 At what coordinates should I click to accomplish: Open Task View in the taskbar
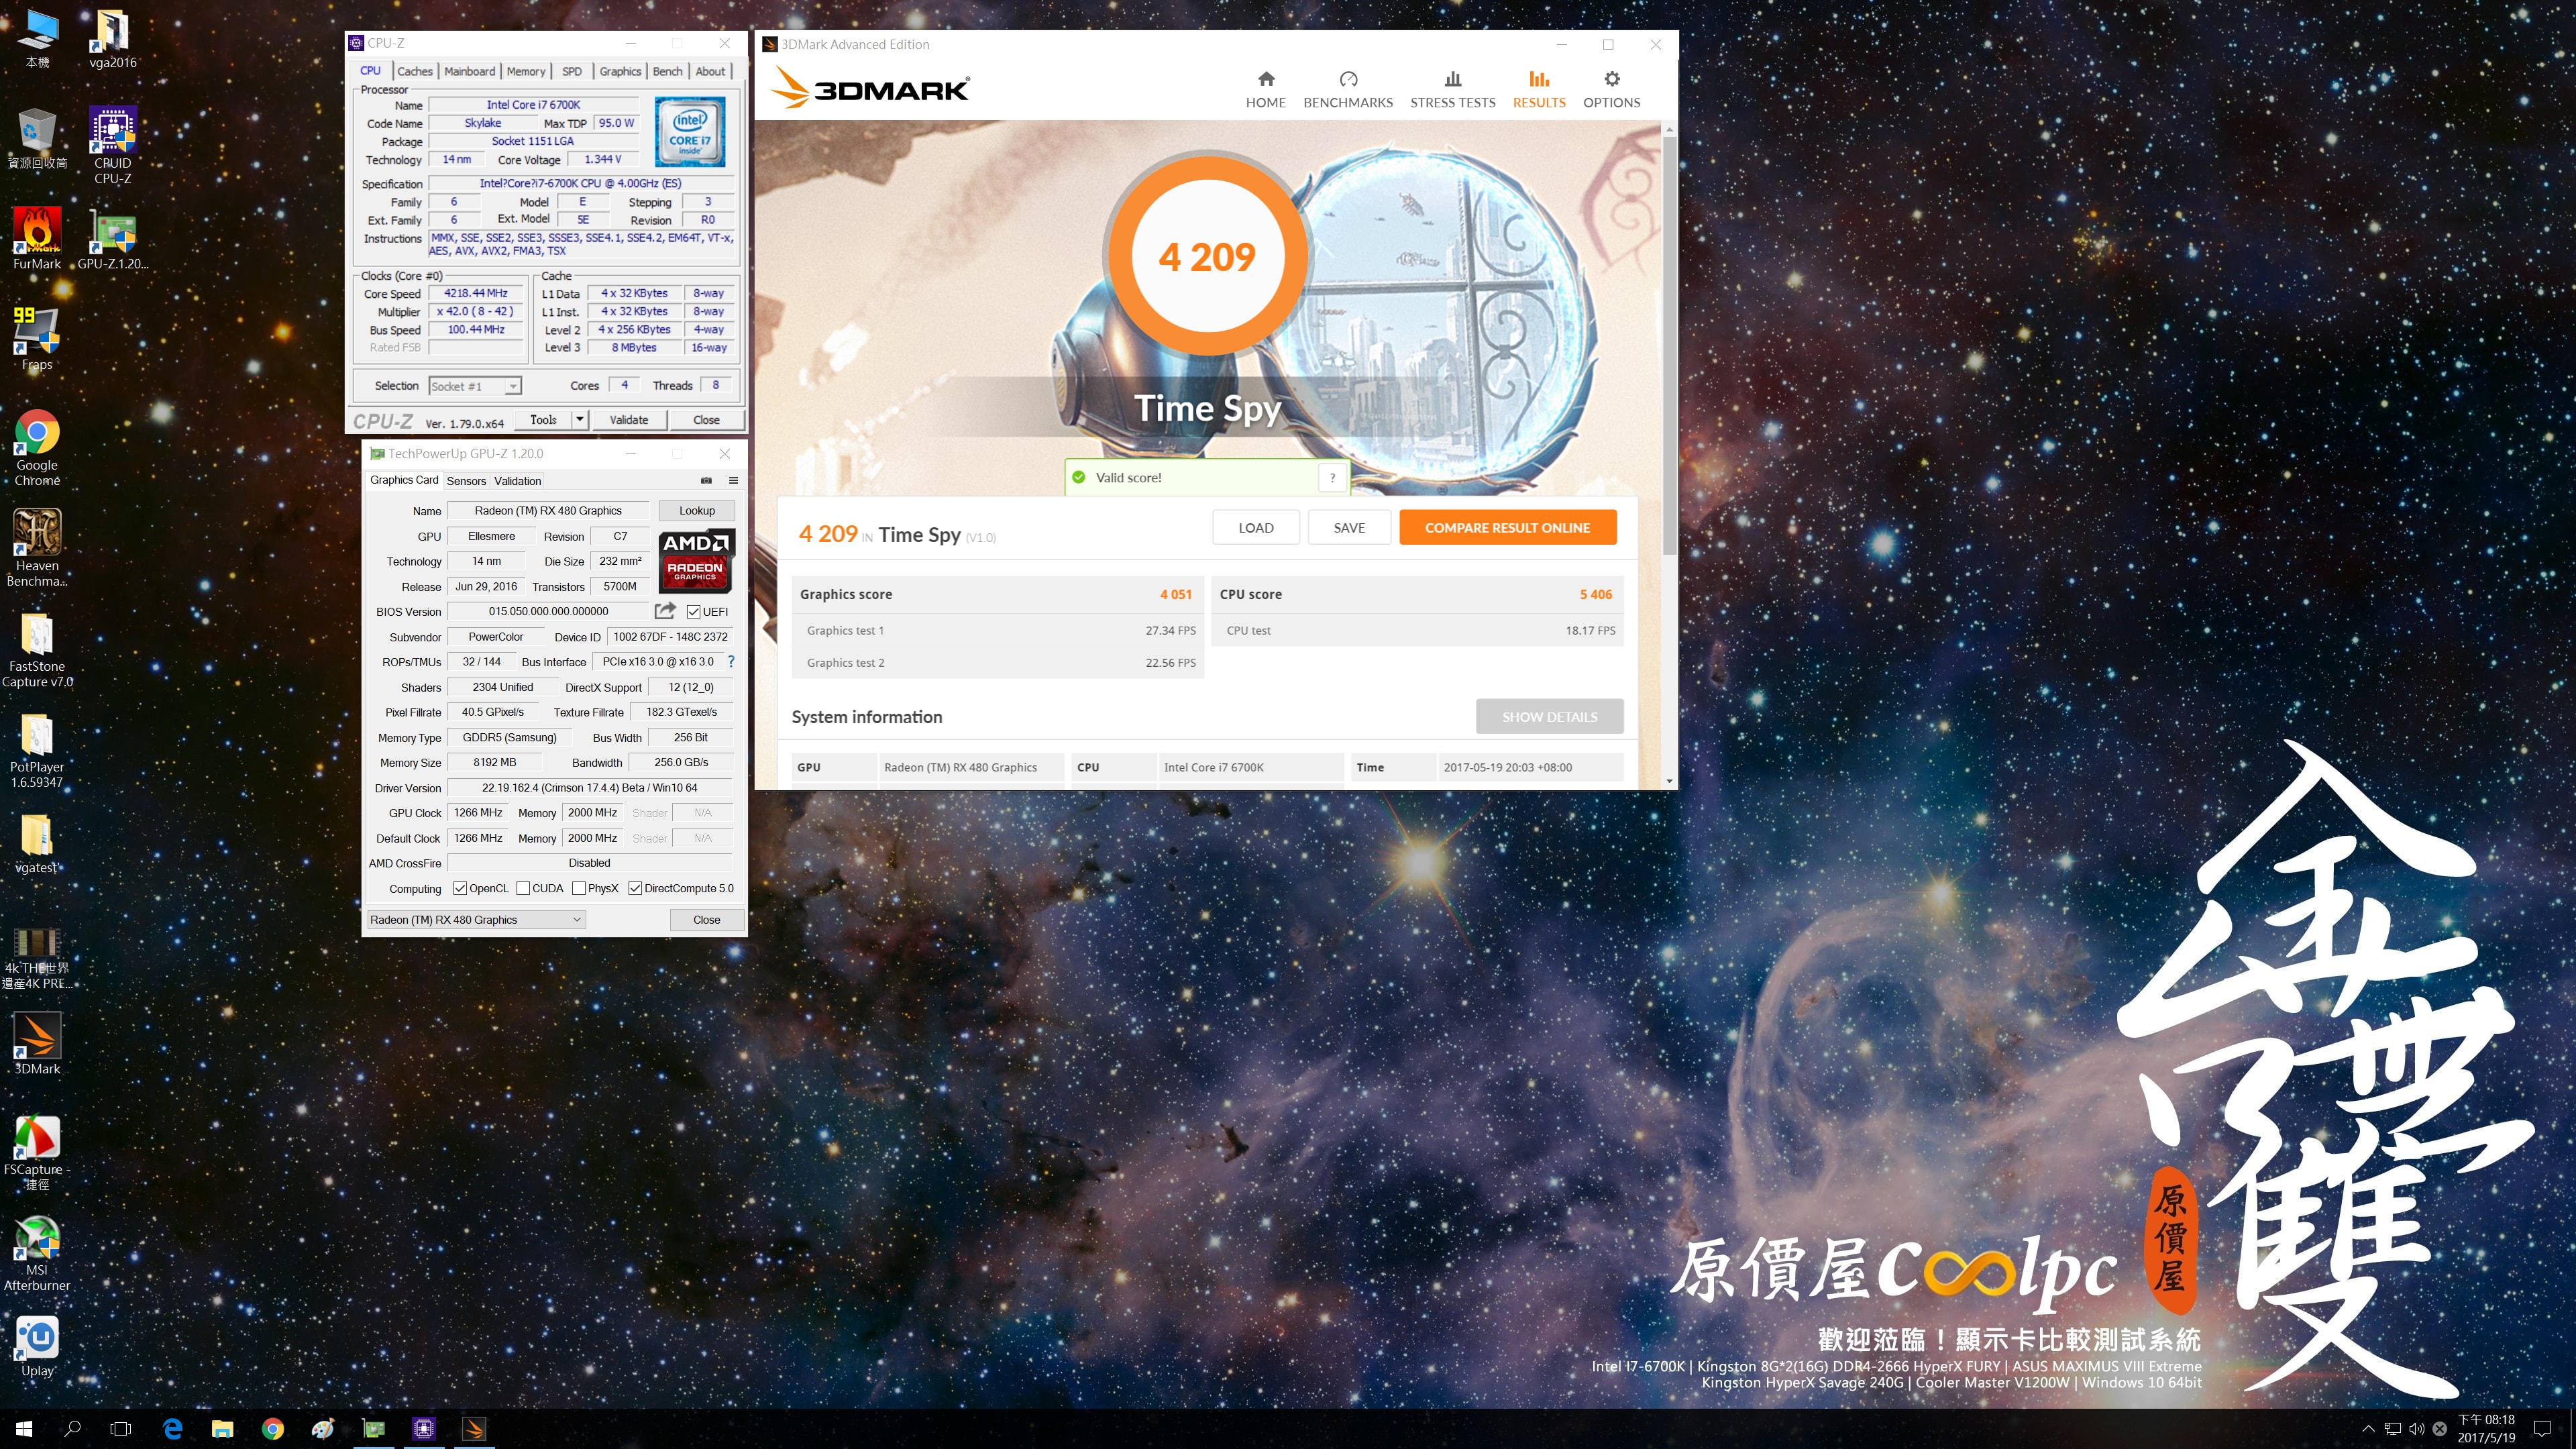121,1429
